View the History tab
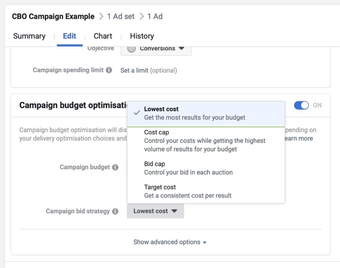340x268 pixels. [x=142, y=36]
